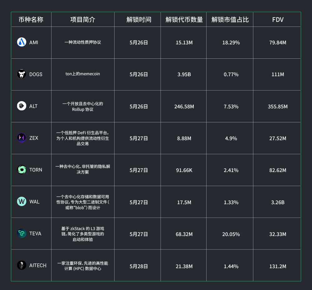The width and height of the screenshot is (312, 290).
Task: Click the 币种名称 column header
Action: tap(31, 20)
